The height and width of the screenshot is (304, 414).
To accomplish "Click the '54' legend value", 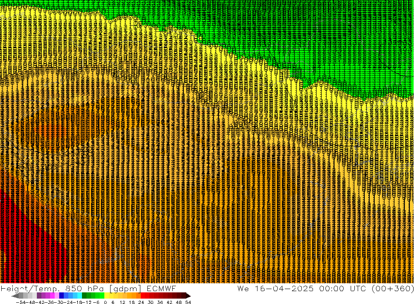I will click(188, 302).
